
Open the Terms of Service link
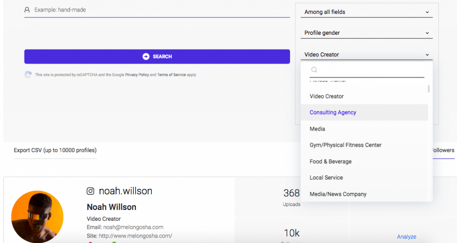[x=171, y=75]
